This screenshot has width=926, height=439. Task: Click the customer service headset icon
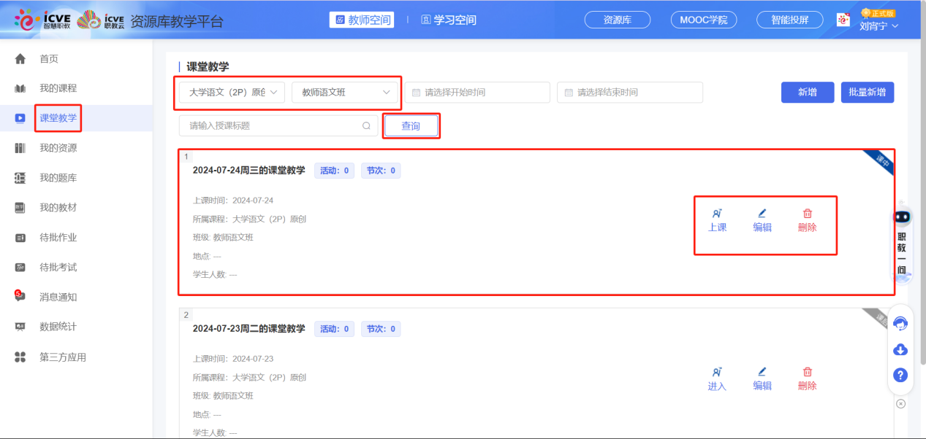click(900, 323)
